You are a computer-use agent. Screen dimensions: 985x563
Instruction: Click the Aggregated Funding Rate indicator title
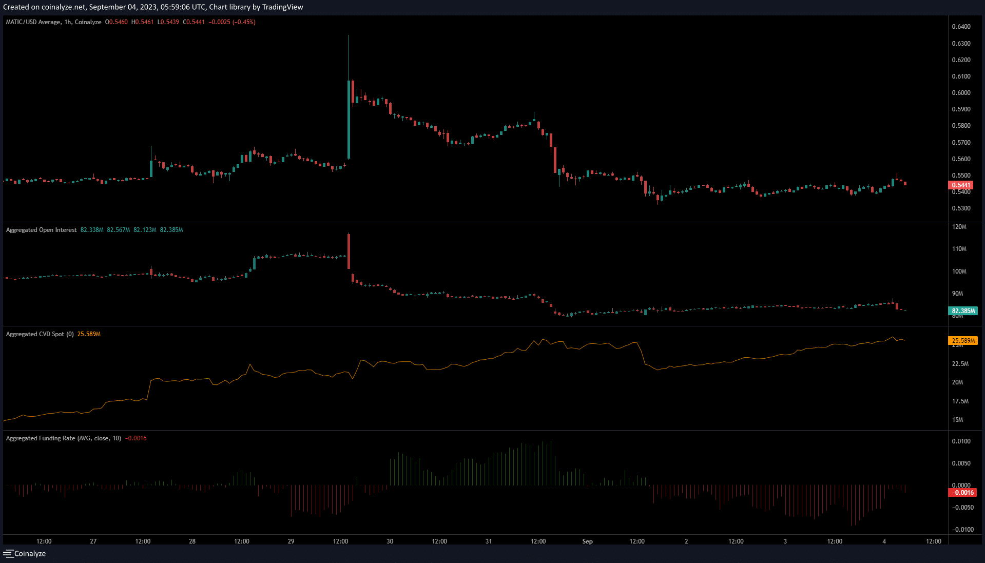point(64,438)
